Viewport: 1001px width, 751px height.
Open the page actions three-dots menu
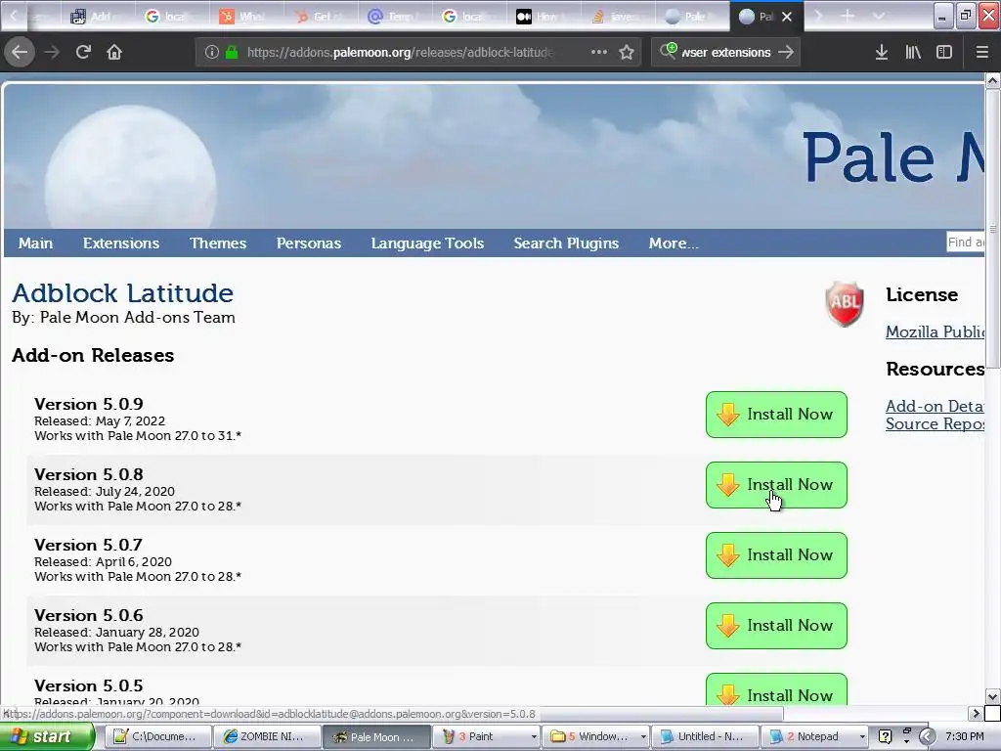[x=599, y=53]
